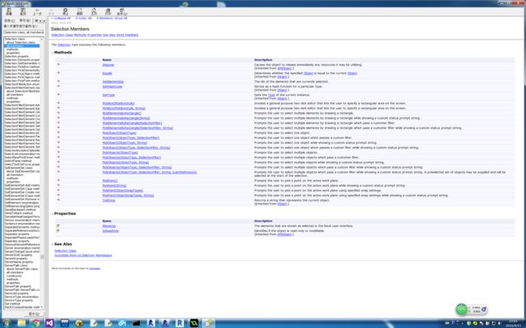Open the GetHashCode method link

coord(112,86)
